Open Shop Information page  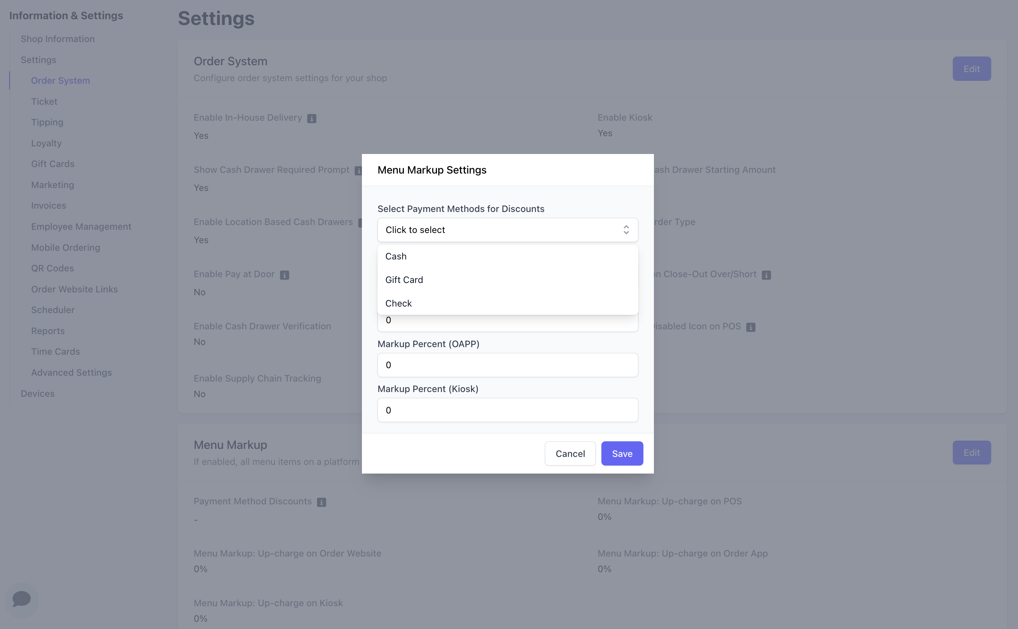[x=58, y=39]
